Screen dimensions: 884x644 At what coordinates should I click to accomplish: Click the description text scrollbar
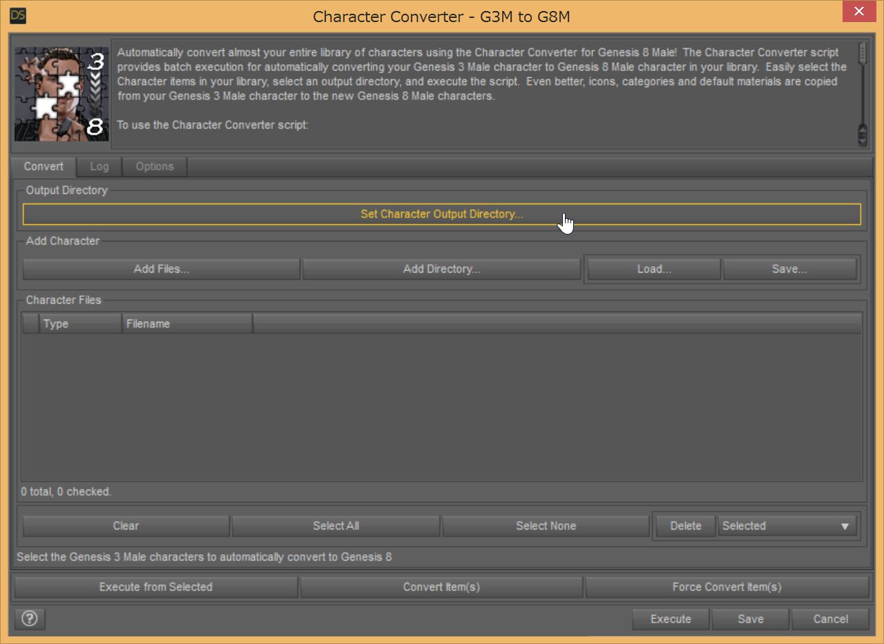863,94
